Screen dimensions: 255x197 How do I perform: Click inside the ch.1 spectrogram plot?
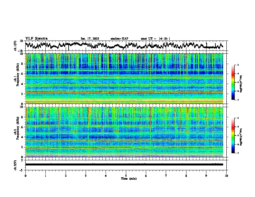coord(124,79)
